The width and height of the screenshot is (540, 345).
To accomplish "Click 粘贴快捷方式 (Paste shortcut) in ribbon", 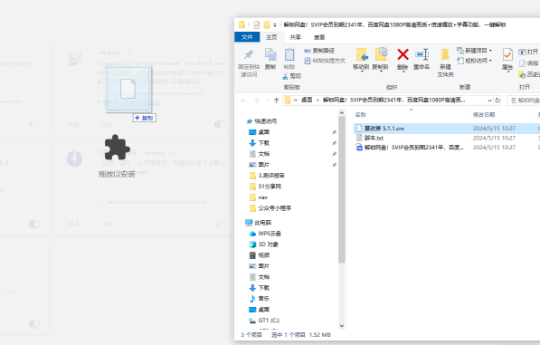I will pyautogui.click(x=325, y=61).
